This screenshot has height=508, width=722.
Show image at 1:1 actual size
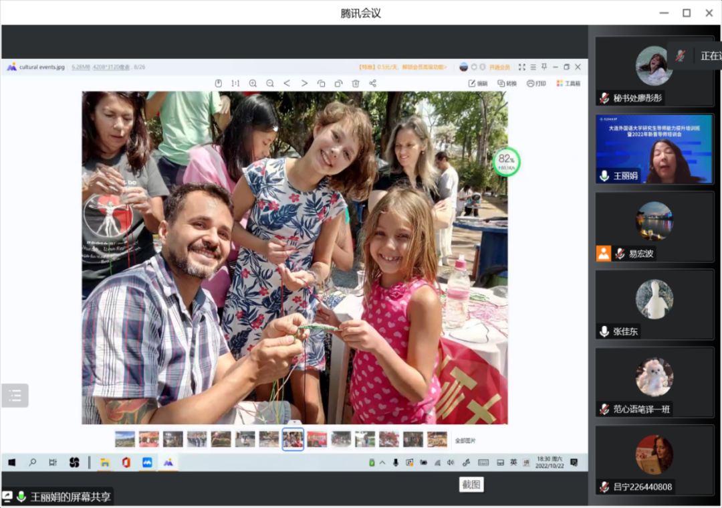click(x=235, y=84)
